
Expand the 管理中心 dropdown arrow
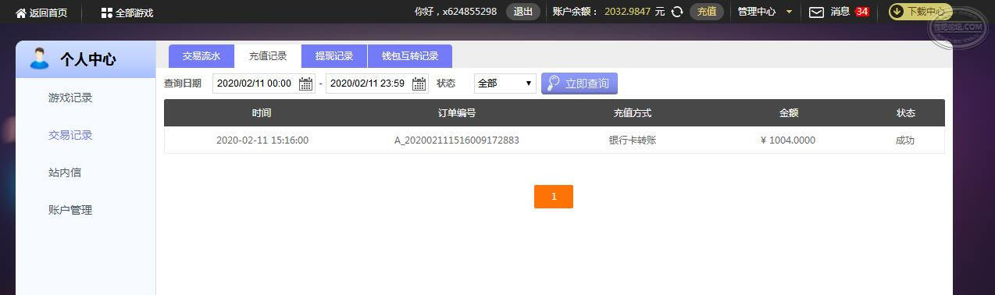[789, 12]
